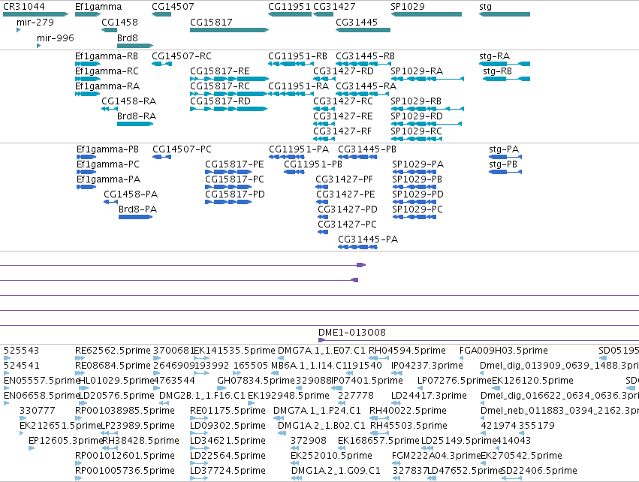The image size is (639, 482).
Task: Click protein SP1029-PD label
Action: (x=417, y=194)
